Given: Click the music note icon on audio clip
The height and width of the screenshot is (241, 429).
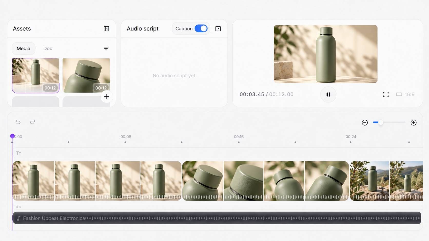Looking at the screenshot, I should pos(18,218).
